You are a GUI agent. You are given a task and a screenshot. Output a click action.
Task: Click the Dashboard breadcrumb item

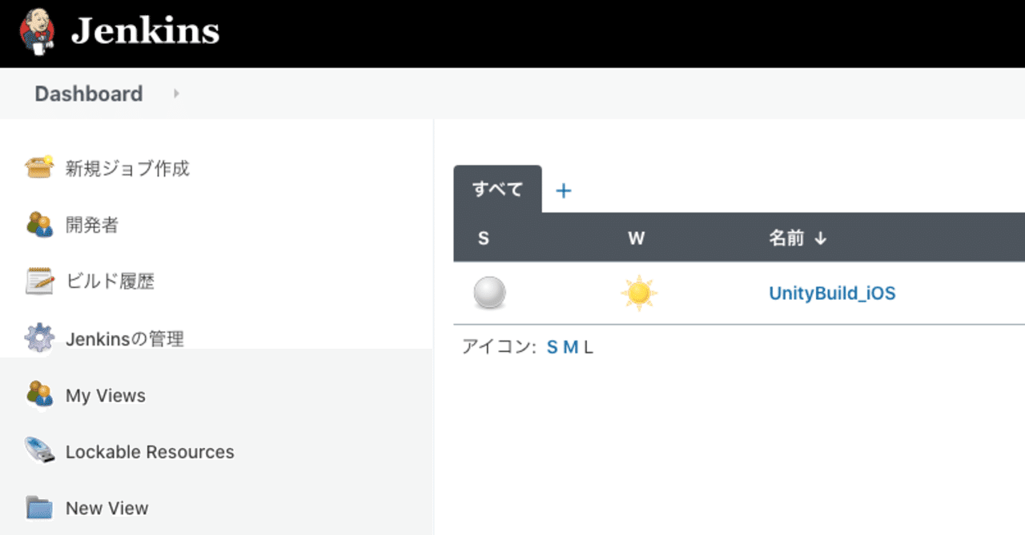[88, 93]
